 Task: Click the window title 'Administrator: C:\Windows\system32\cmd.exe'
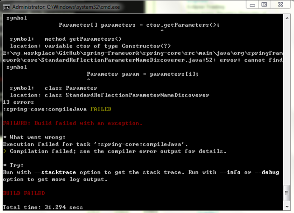(66, 7)
